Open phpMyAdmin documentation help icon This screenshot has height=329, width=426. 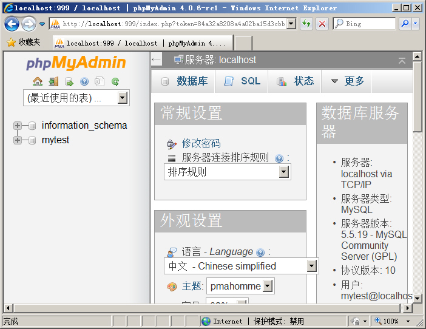coord(84,81)
